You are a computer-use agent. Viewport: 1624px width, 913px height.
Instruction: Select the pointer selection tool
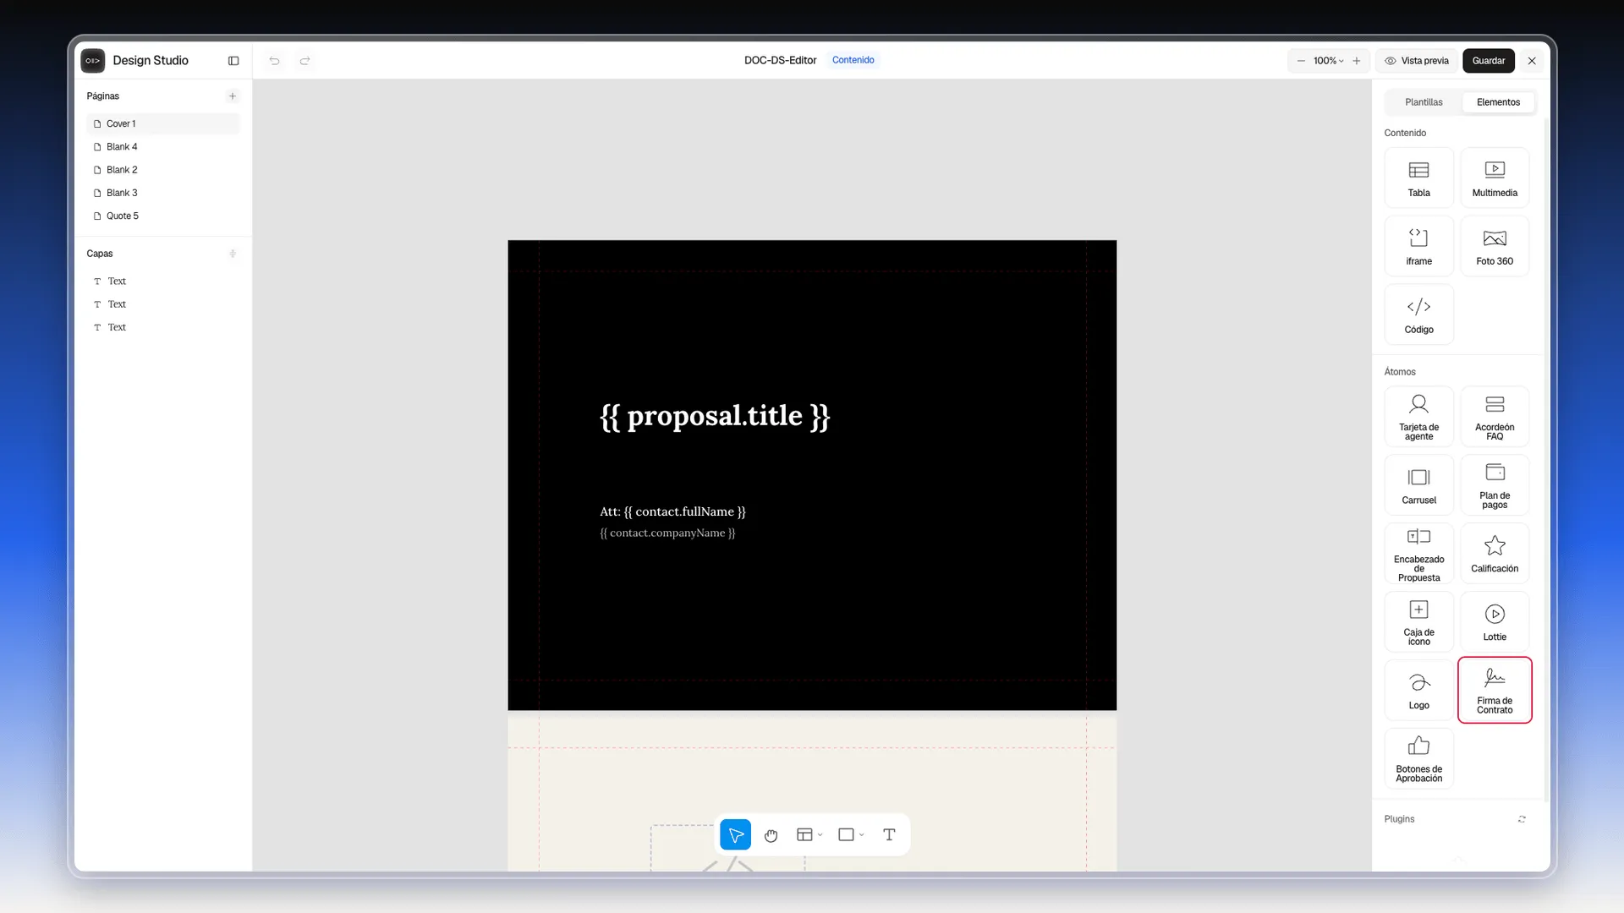coord(736,835)
